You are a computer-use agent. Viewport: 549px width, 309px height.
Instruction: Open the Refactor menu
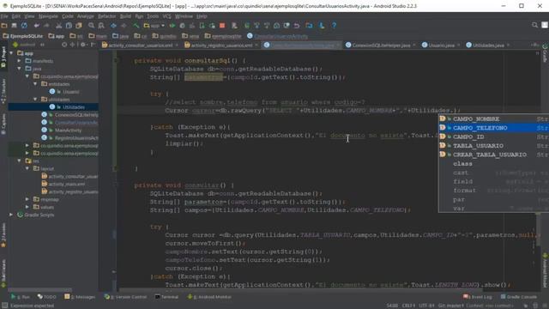(106, 16)
